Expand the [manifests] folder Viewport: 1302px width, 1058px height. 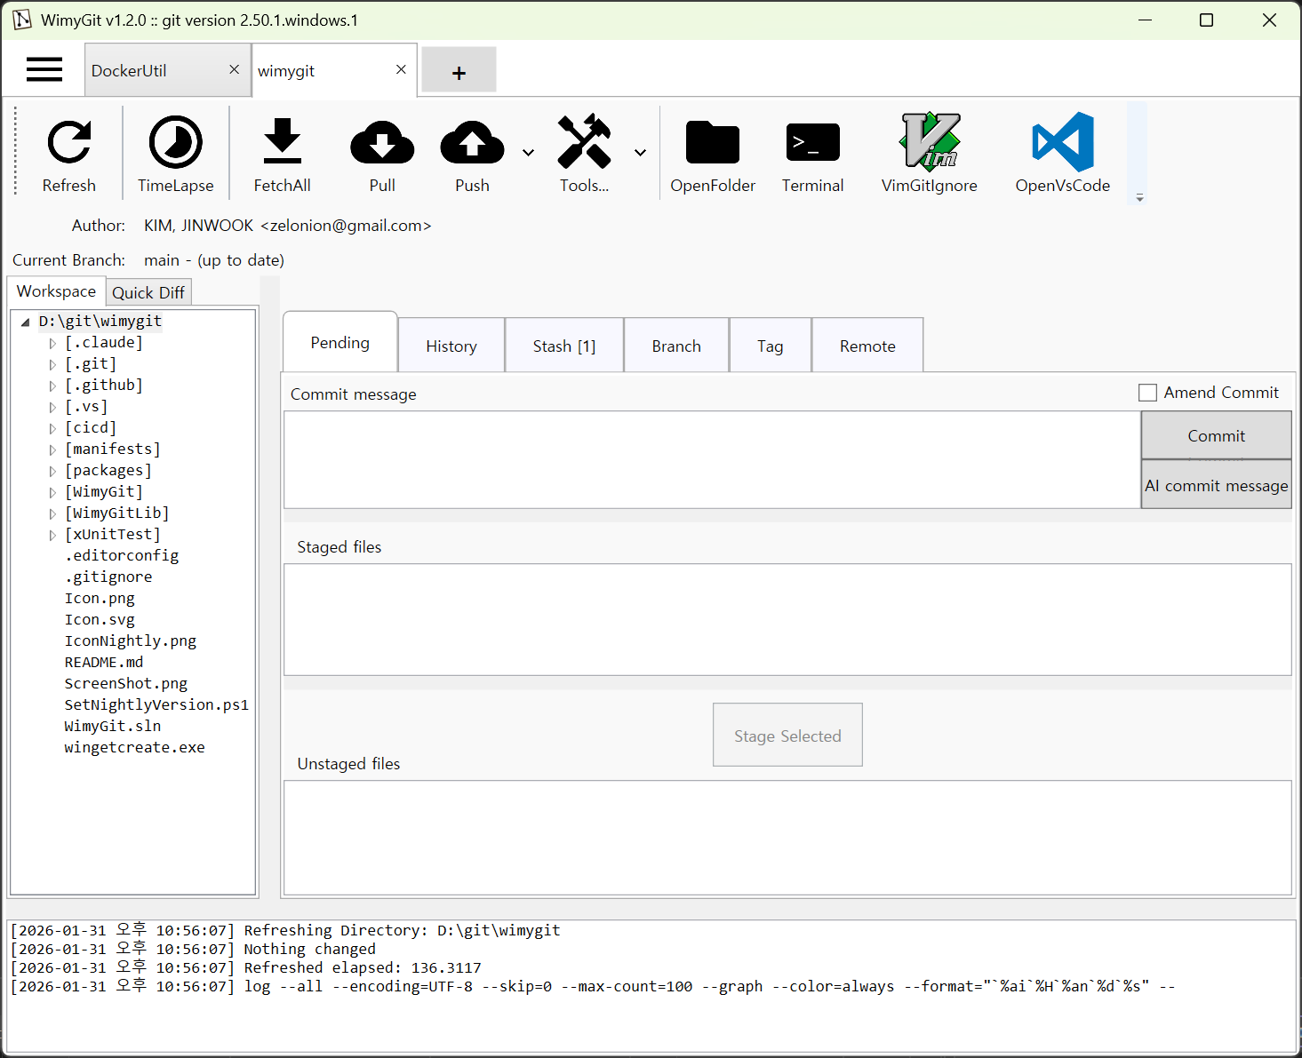point(52,449)
